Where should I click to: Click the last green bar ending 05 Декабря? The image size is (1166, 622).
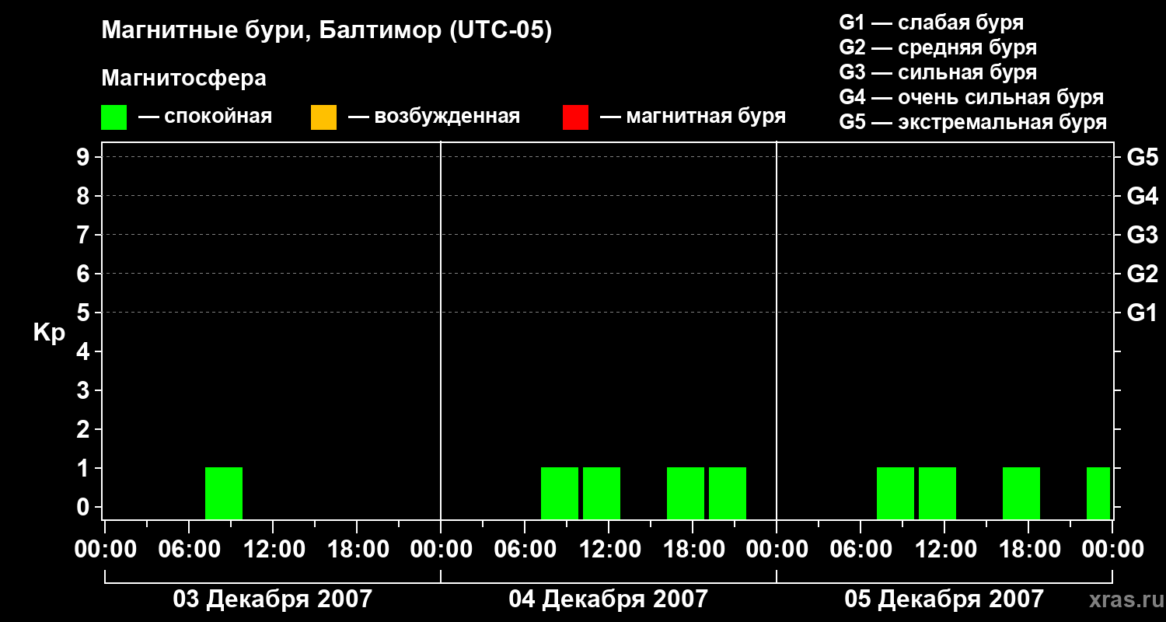1098,493
